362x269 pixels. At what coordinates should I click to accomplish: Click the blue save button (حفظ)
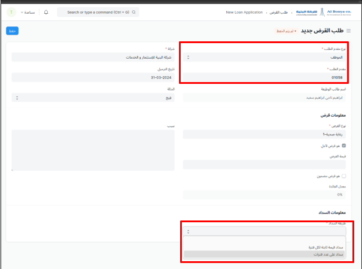[12, 31]
